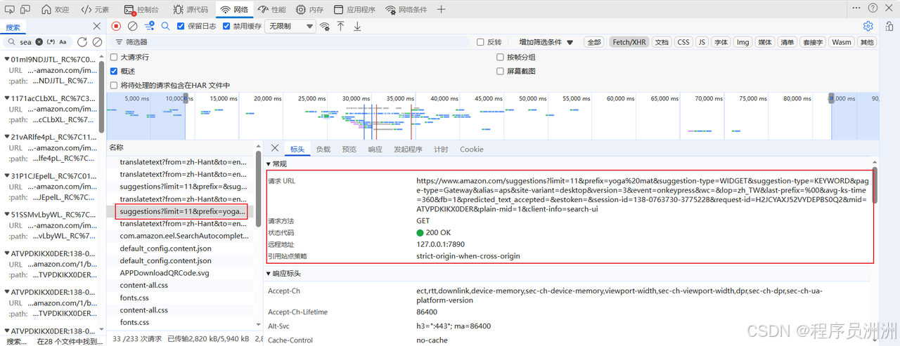Filter requests by Wasm
The height and width of the screenshot is (346, 900).
(x=842, y=42)
